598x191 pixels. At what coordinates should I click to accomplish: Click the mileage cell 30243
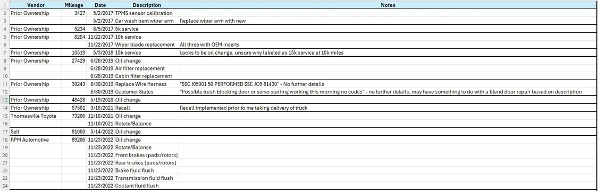pyautogui.click(x=74, y=84)
